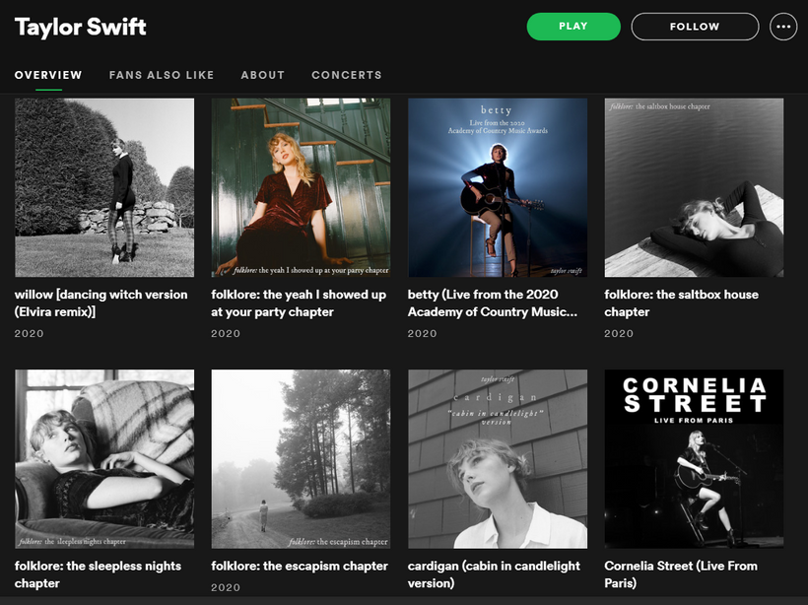
Task: Click title 'betty (Live from the 2020 Academy of Country Music...'
Action: tap(493, 303)
